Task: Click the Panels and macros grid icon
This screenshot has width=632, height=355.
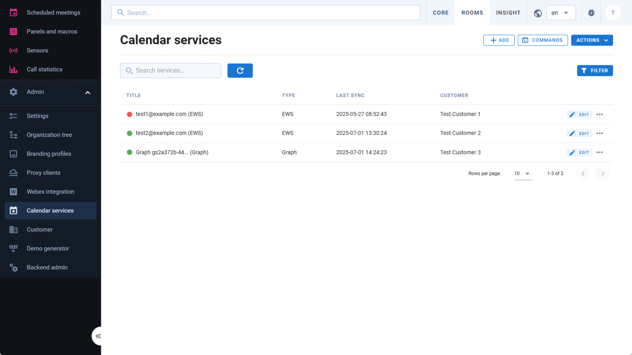Action: (x=13, y=31)
